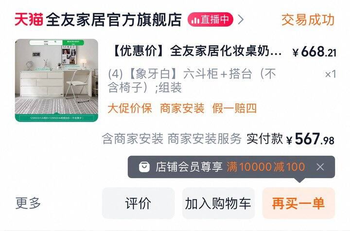Screen dimensions: 350x231
Task: Click the 评价 review button
Action: [x=138, y=203]
